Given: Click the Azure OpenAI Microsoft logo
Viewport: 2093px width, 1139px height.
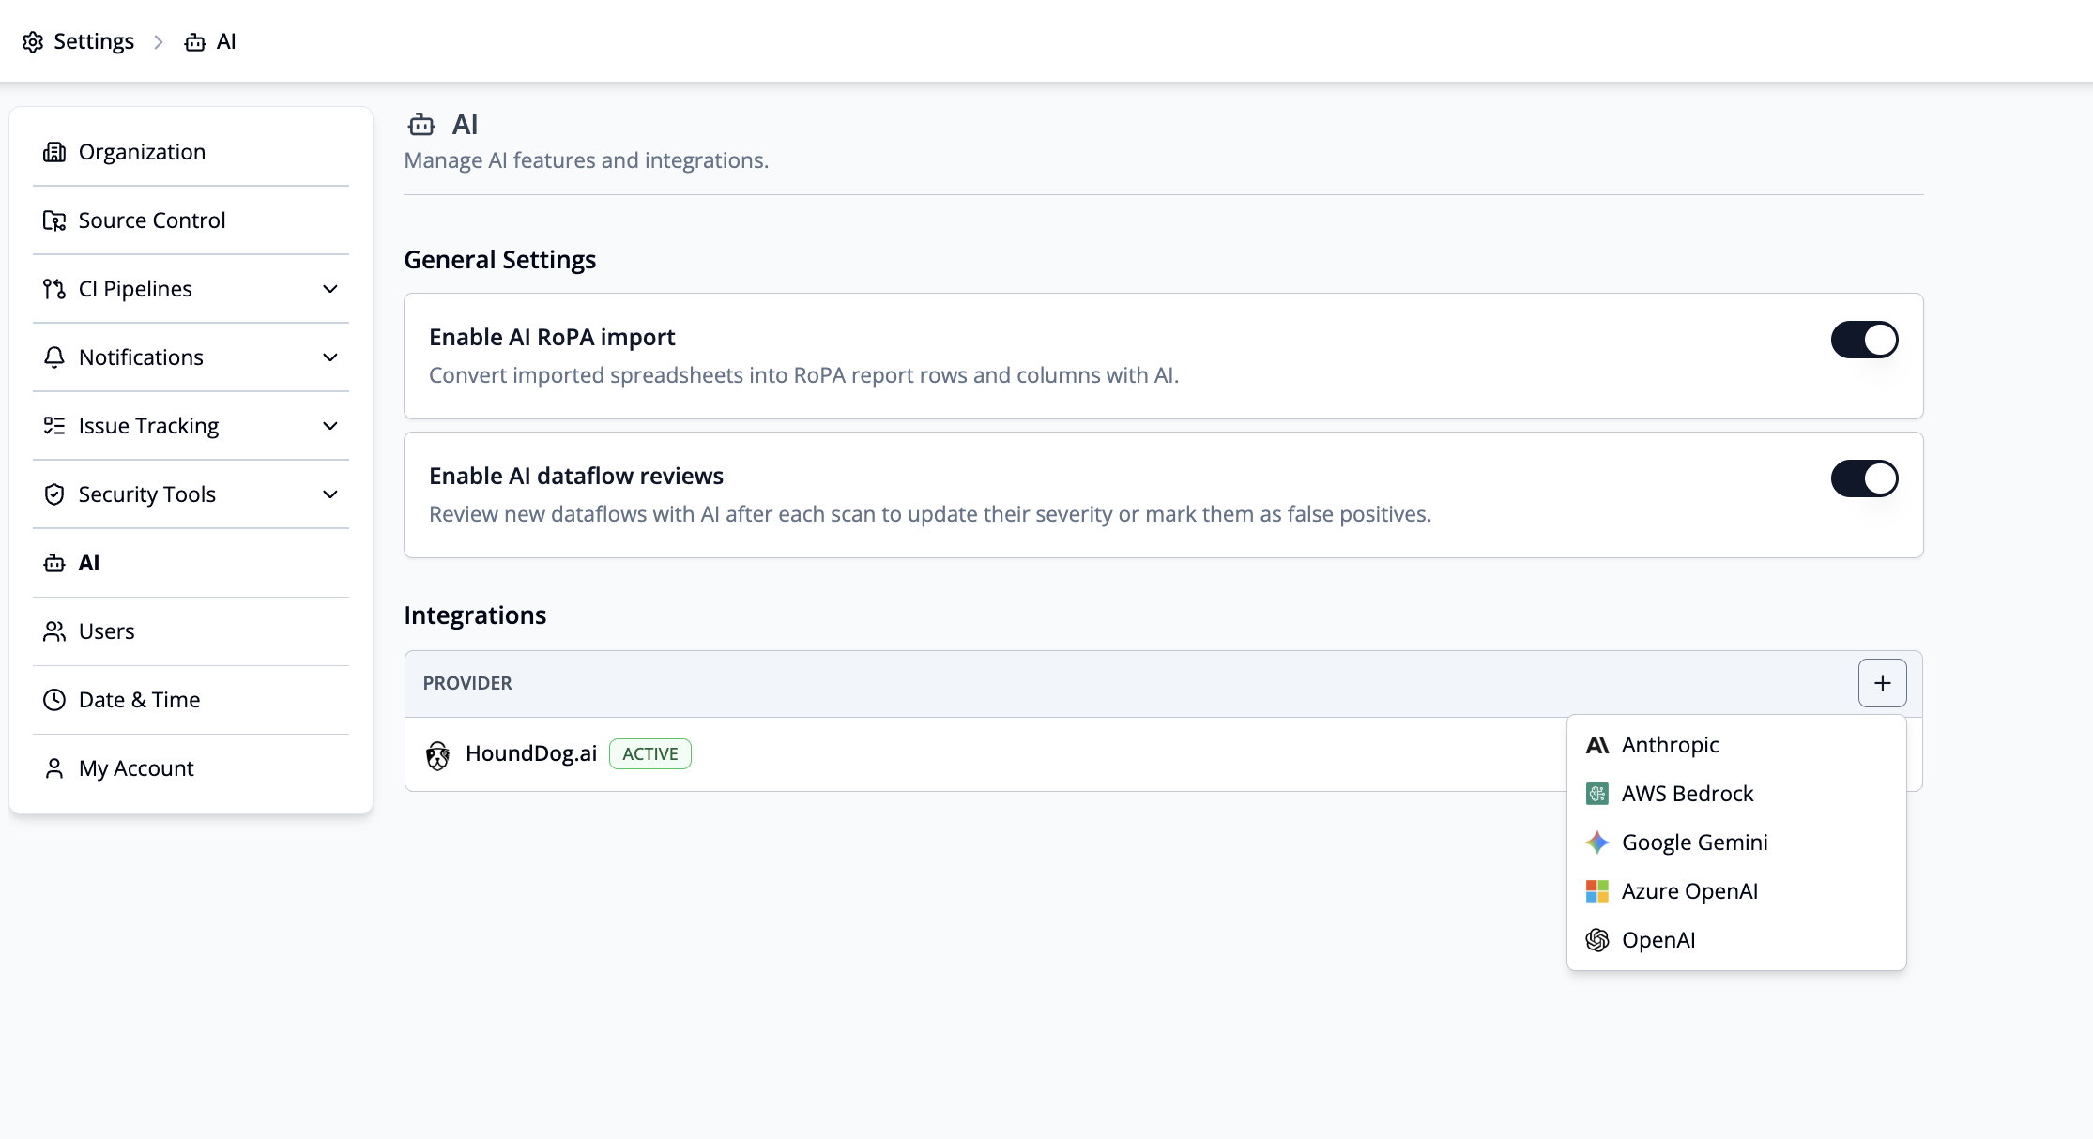Looking at the screenshot, I should click(x=1597, y=891).
